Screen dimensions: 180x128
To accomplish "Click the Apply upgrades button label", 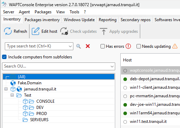I will pos(123,31).
